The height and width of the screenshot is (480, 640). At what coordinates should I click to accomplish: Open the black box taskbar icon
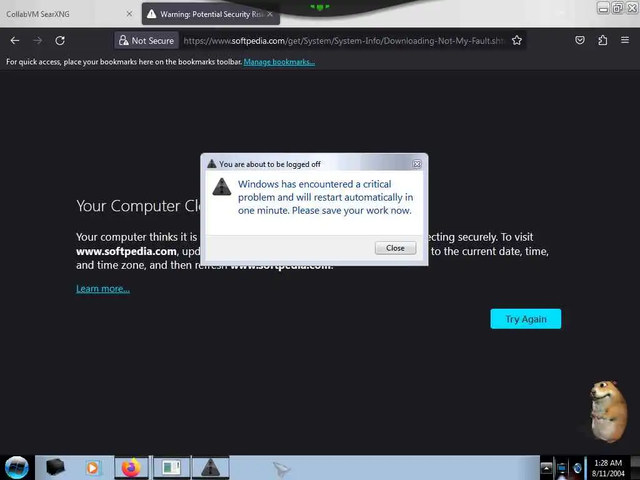coord(55,467)
